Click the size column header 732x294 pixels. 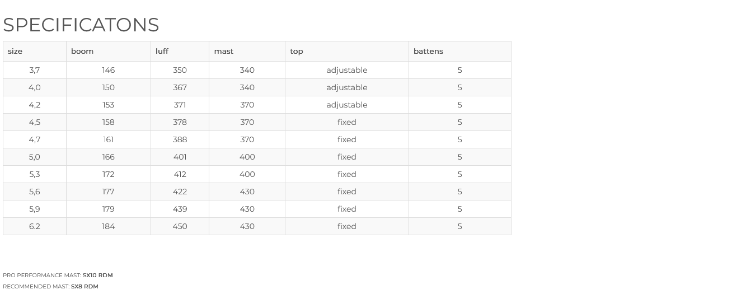(35, 51)
